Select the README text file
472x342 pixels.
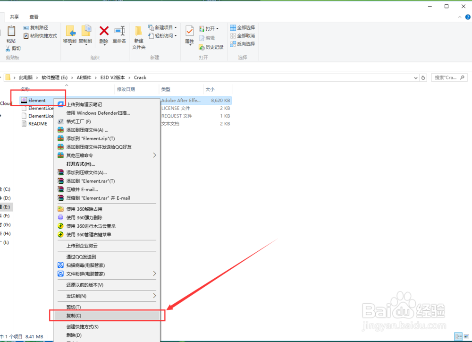pyautogui.click(x=38, y=124)
